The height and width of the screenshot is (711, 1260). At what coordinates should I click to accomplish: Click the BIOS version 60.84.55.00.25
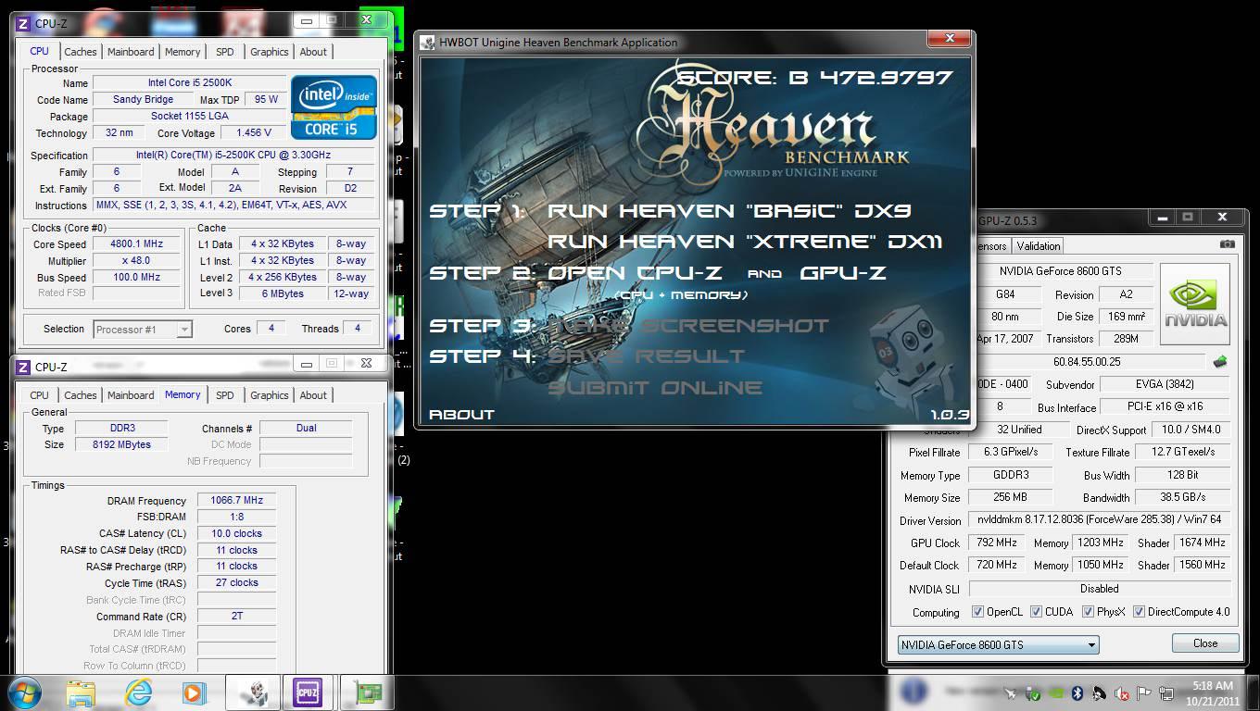[1087, 362]
